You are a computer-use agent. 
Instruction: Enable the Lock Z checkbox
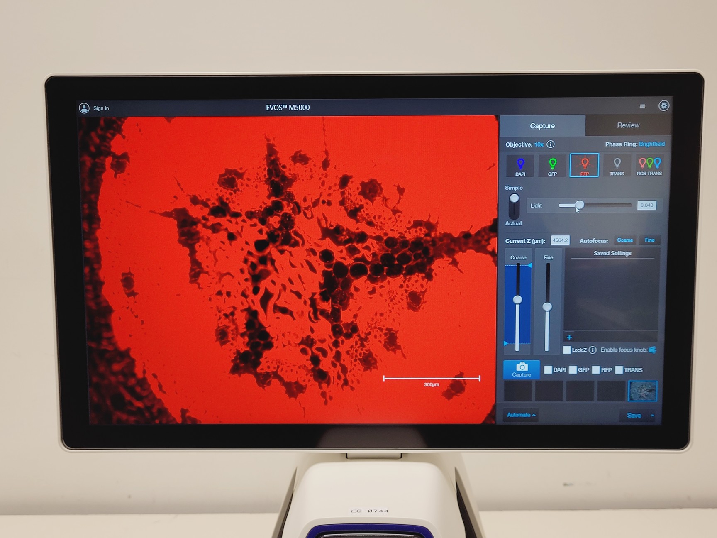566,350
